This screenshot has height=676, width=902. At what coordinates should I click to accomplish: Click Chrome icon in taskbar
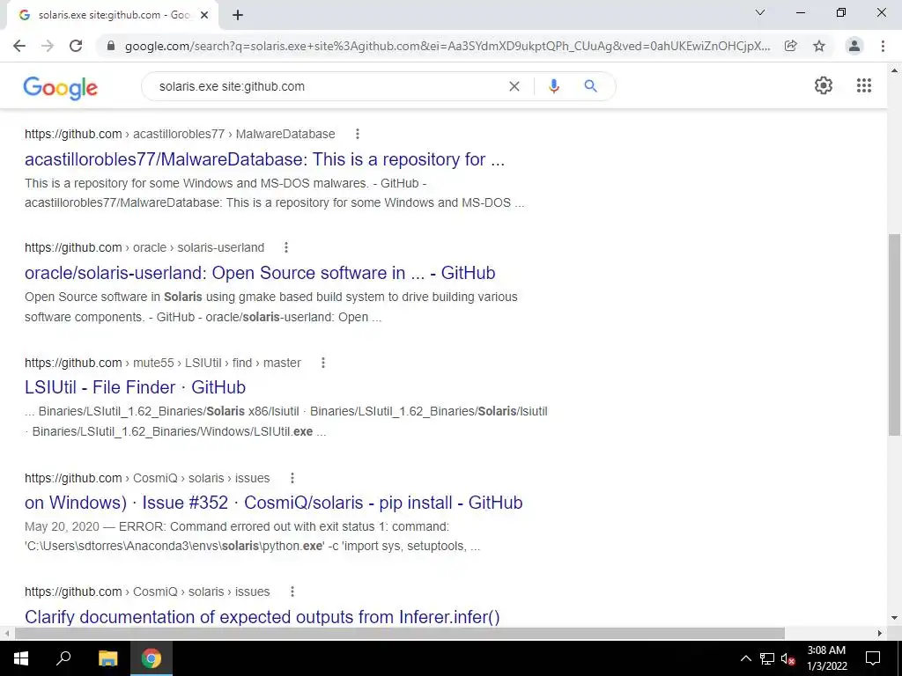152,658
